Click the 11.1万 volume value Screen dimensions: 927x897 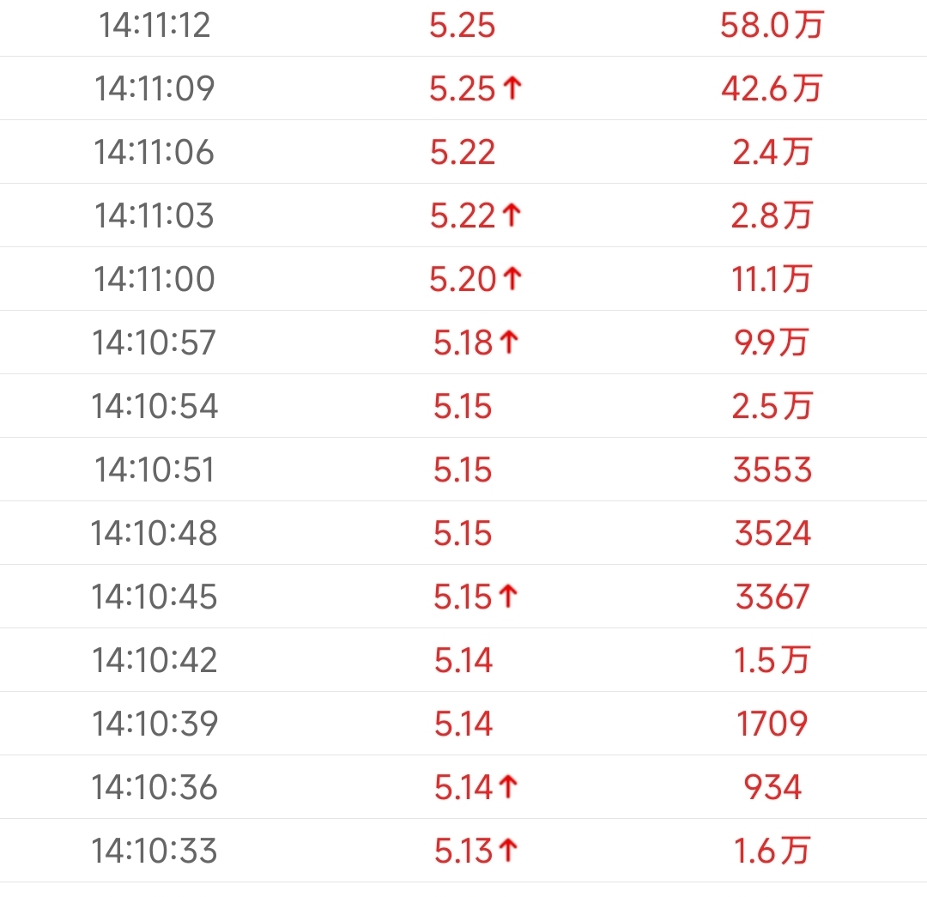click(772, 279)
